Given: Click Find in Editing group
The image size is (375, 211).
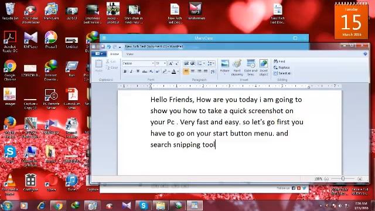Looking at the screenshot, I should point(279,62).
